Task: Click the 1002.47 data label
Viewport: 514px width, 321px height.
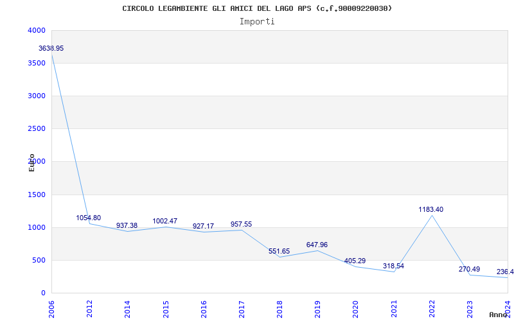Action: 164,221
